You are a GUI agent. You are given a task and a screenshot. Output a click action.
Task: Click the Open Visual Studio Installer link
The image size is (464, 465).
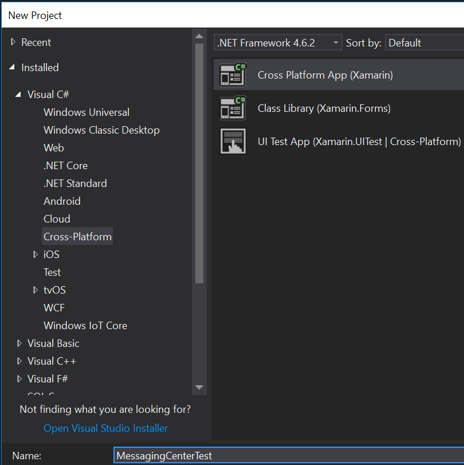point(105,428)
